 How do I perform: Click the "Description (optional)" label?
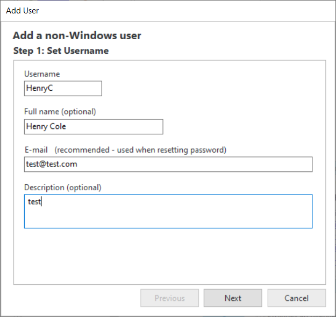(62, 188)
